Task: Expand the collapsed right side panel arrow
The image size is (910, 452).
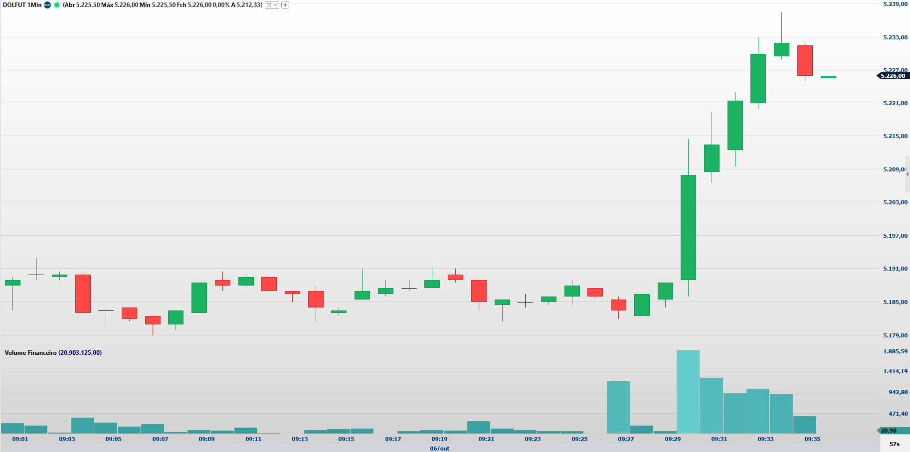Action: coord(907,174)
